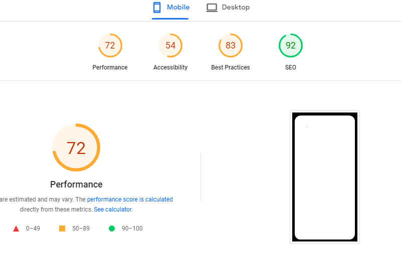Select the SEO score gauge 92

point(291,45)
